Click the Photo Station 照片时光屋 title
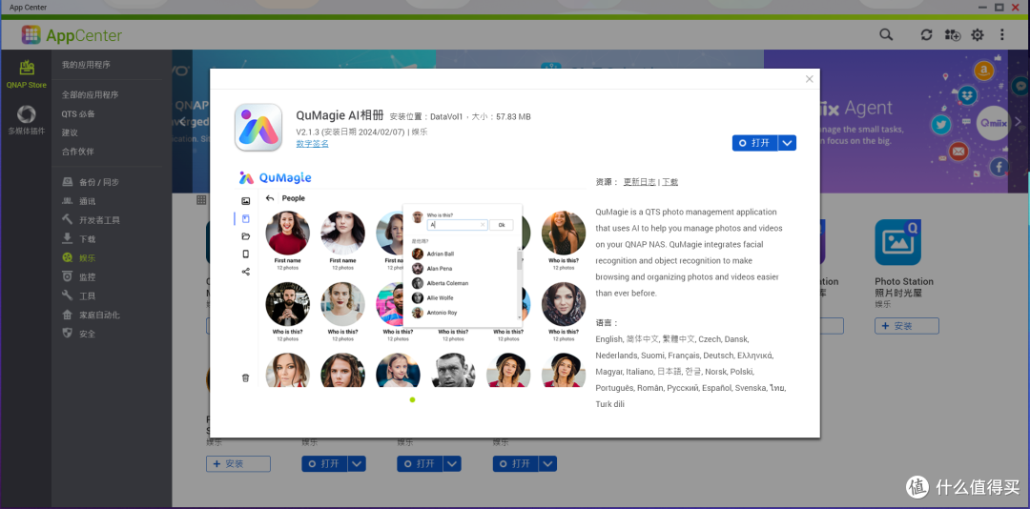This screenshot has width=1030, height=509. pyautogui.click(x=904, y=287)
